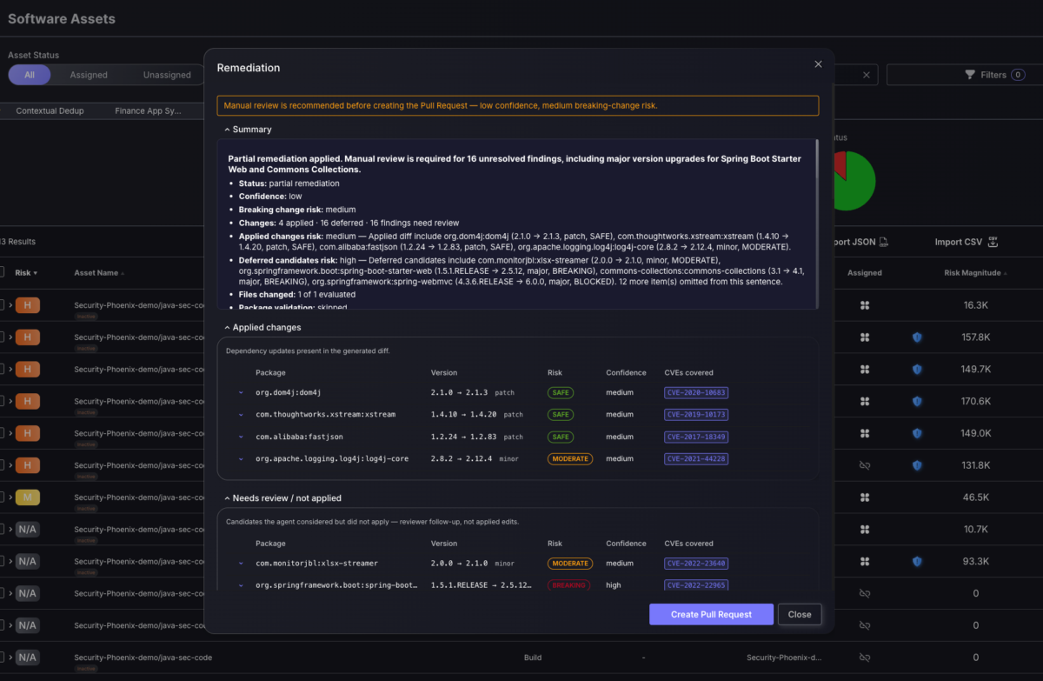This screenshot has height=681, width=1043.
Task: Expand the com.thoughtworks.xstream:xstream row
Action: [x=241, y=414]
